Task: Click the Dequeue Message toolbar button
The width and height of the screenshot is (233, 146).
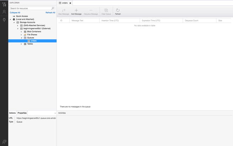Action: pos(91,12)
